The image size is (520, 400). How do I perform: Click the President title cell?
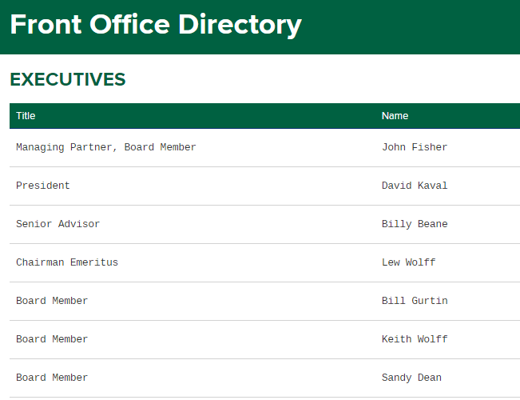pos(43,186)
